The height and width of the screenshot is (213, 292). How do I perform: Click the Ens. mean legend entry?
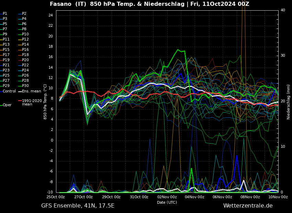coord(31,91)
